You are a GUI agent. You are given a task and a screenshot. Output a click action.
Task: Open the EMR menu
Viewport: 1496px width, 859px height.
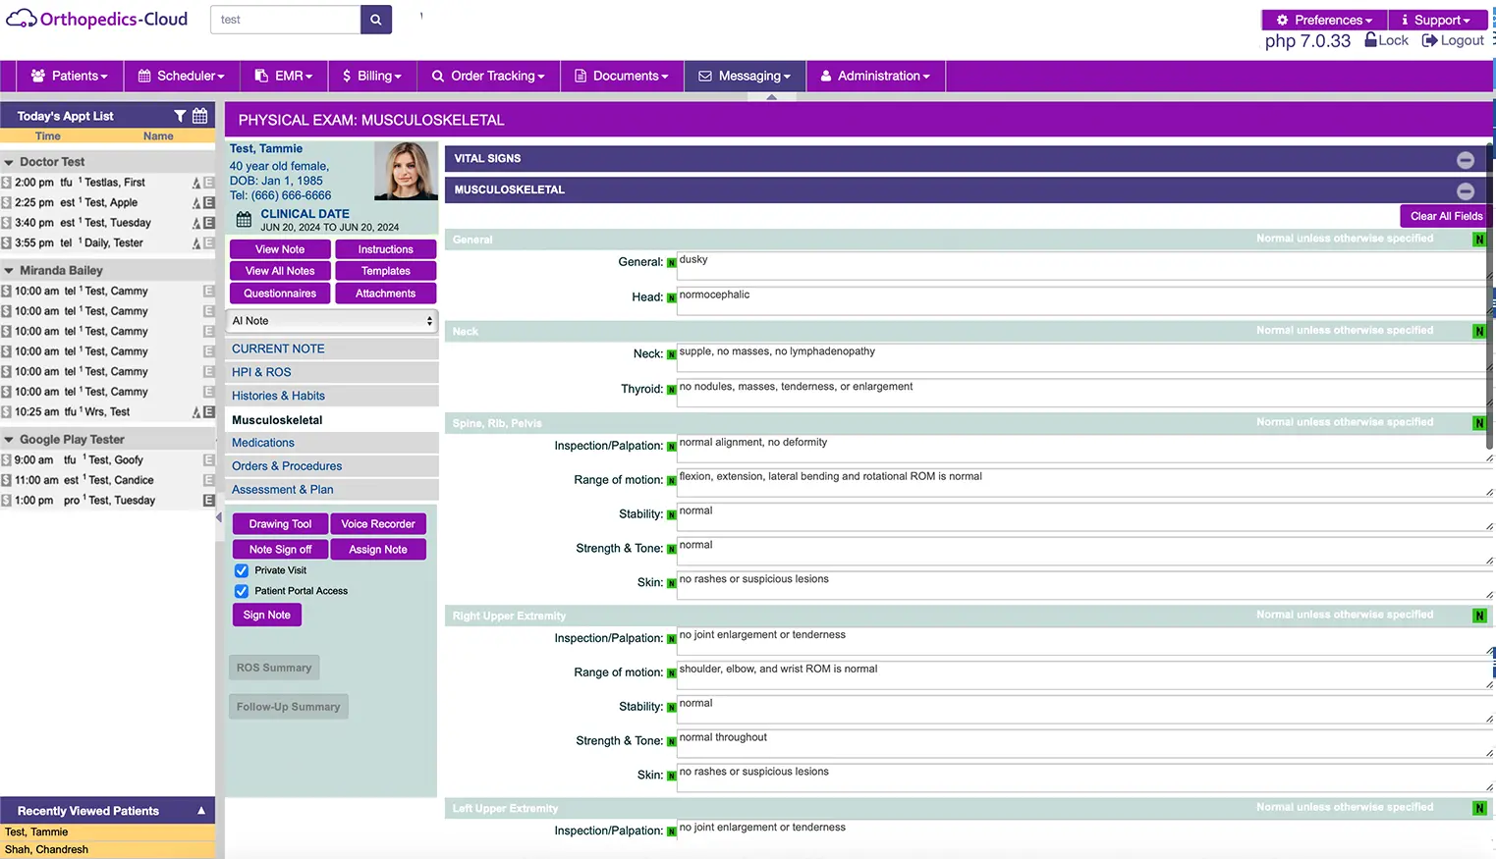click(284, 76)
